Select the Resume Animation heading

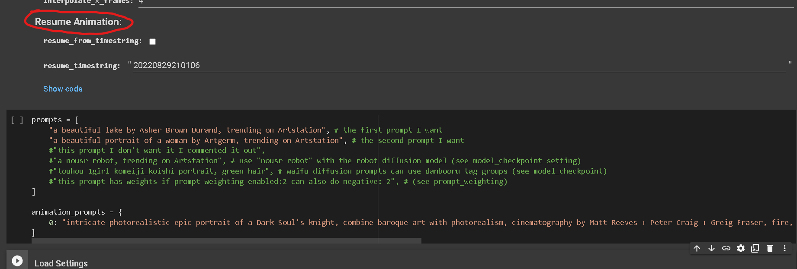(78, 22)
